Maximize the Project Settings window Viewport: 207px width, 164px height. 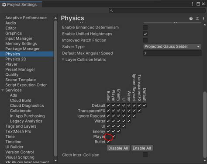(x=198, y=4)
